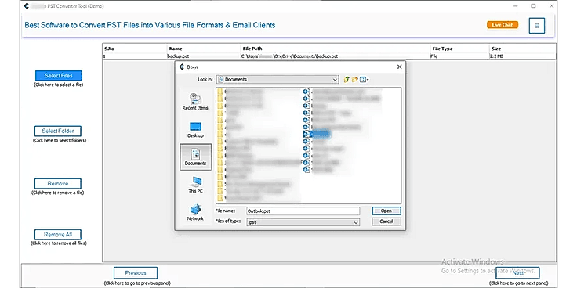Browse Network in Open dialog sidebar
Viewport: 577px width, 288px height.
195,212
